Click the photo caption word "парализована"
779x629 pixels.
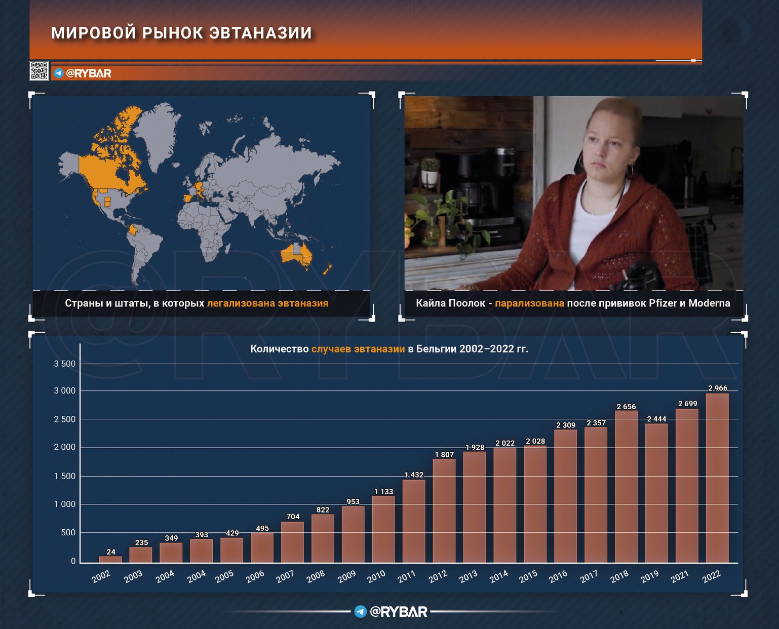point(529,303)
